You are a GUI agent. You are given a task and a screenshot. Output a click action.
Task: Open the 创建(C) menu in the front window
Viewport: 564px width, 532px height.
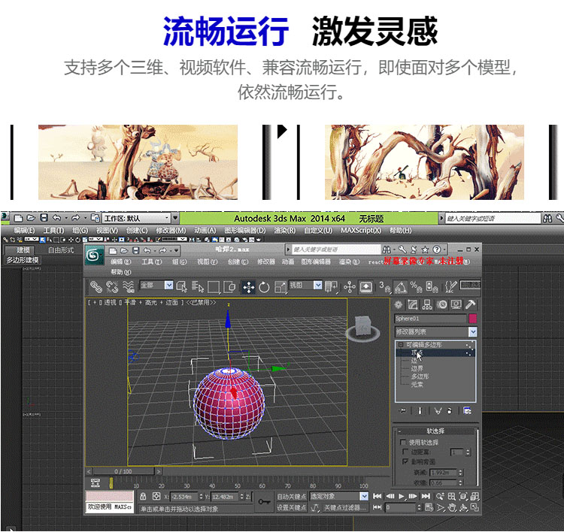[238, 261]
